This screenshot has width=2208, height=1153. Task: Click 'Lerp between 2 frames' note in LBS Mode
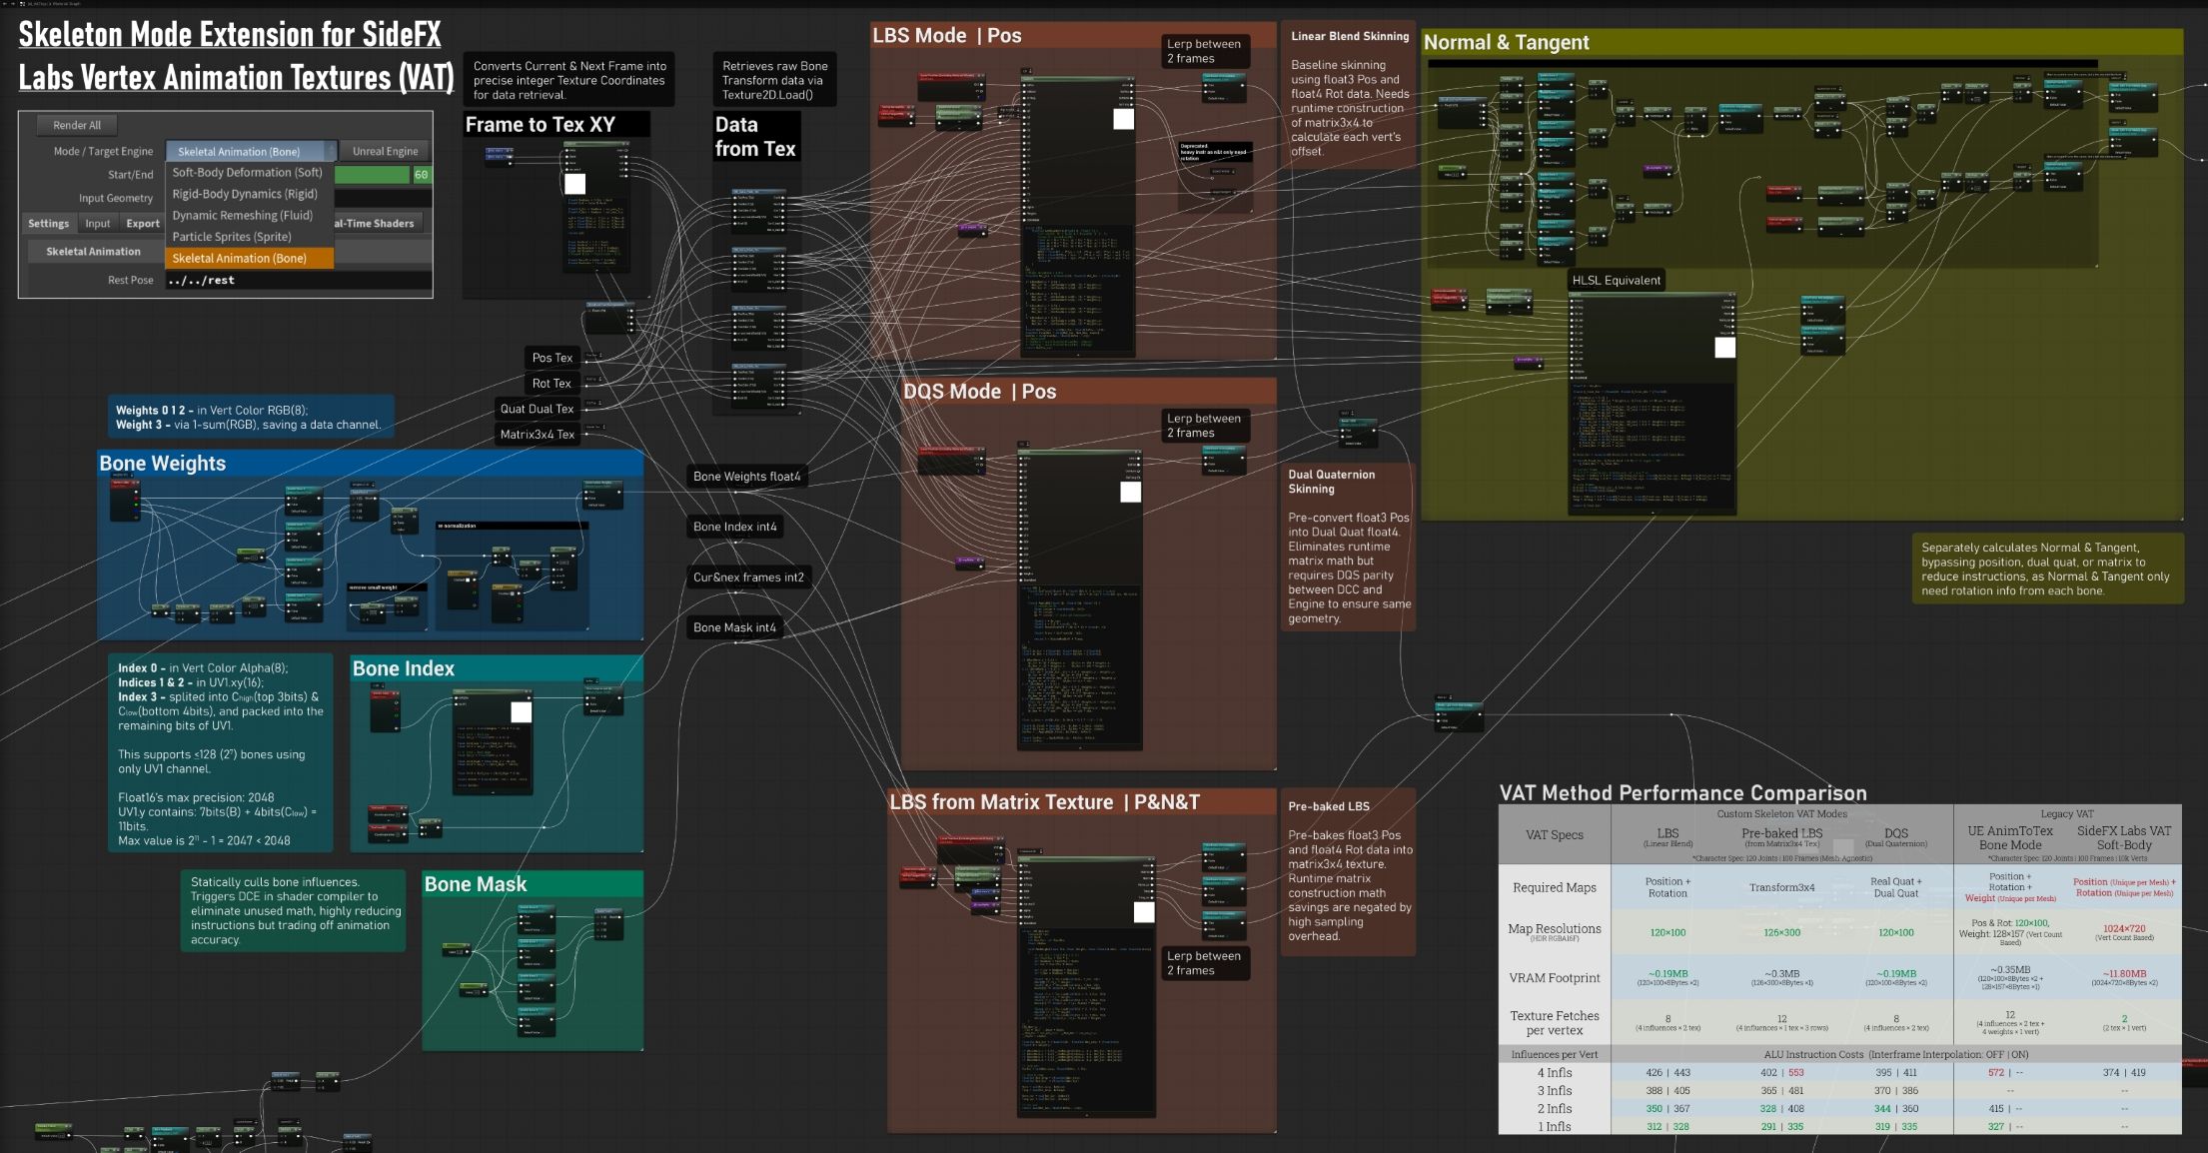point(1205,51)
